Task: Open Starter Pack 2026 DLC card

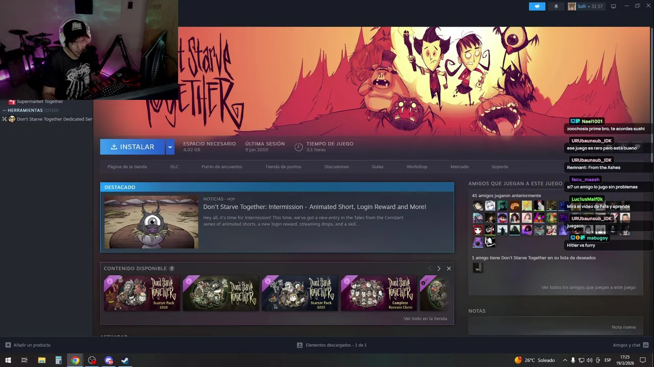Action: (x=142, y=293)
